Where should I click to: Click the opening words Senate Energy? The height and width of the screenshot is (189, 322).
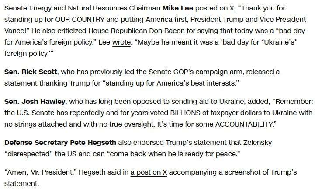click(x=28, y=8)
